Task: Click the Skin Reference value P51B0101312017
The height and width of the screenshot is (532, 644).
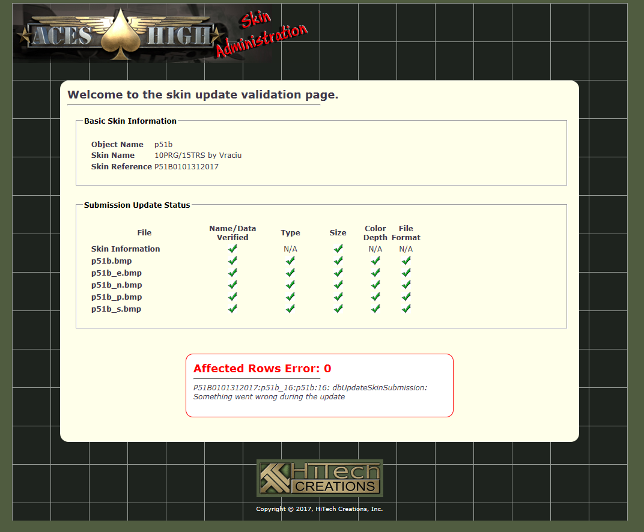Action: click(x=186, y=167)
